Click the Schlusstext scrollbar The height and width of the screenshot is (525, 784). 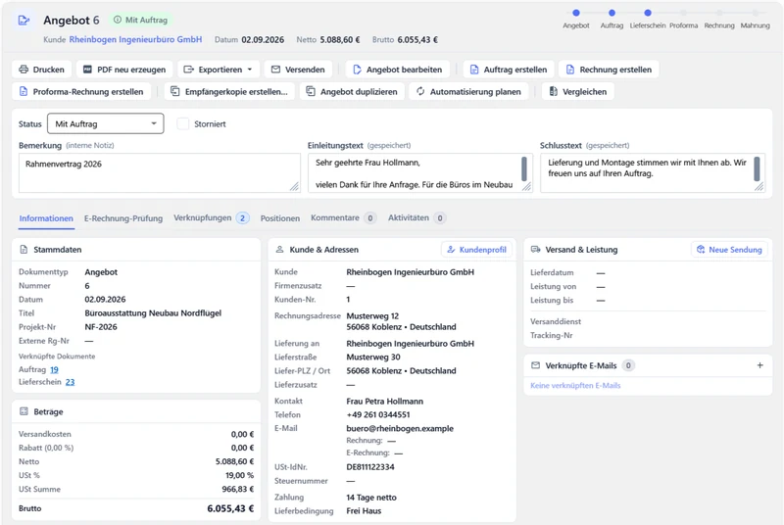(x=757, y=168)
